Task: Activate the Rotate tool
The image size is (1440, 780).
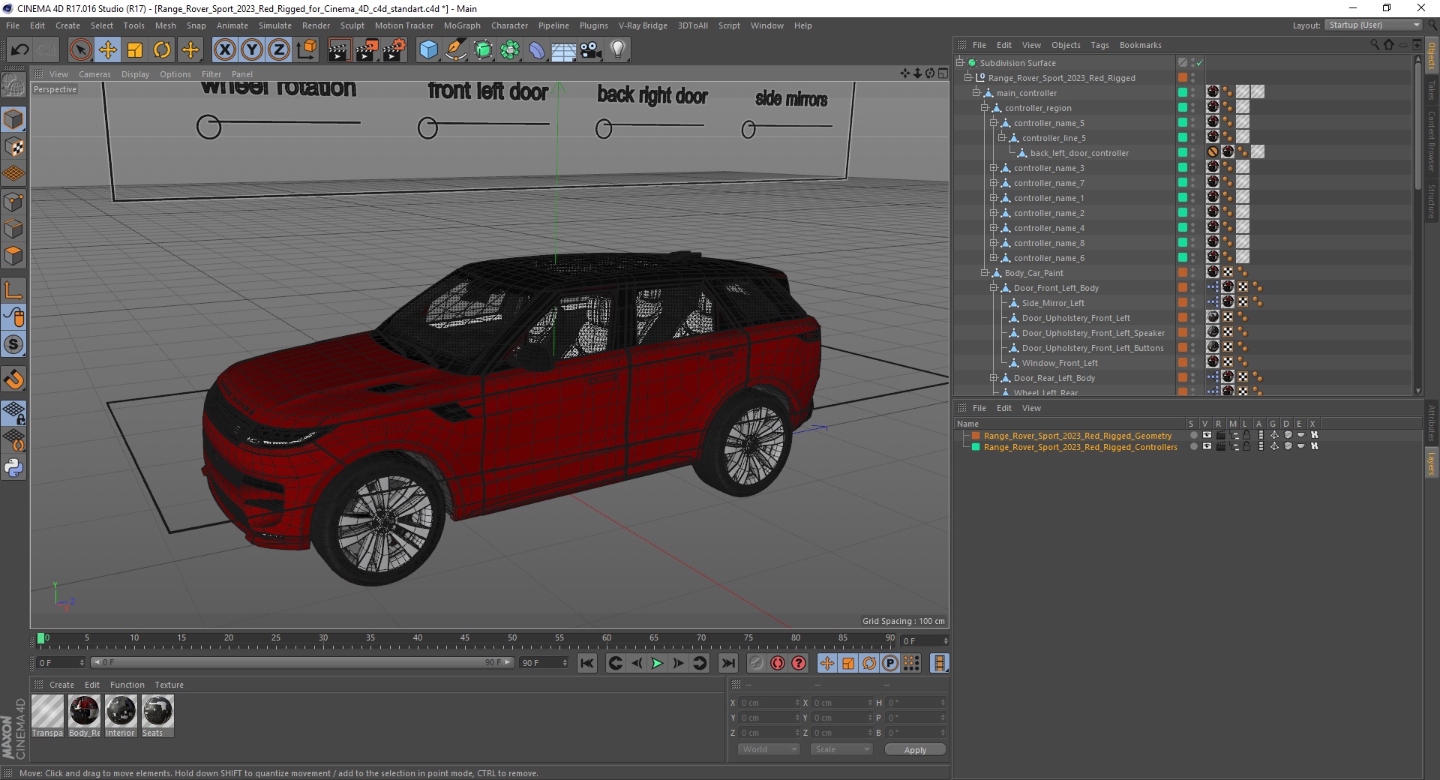Action: point(162,50)
